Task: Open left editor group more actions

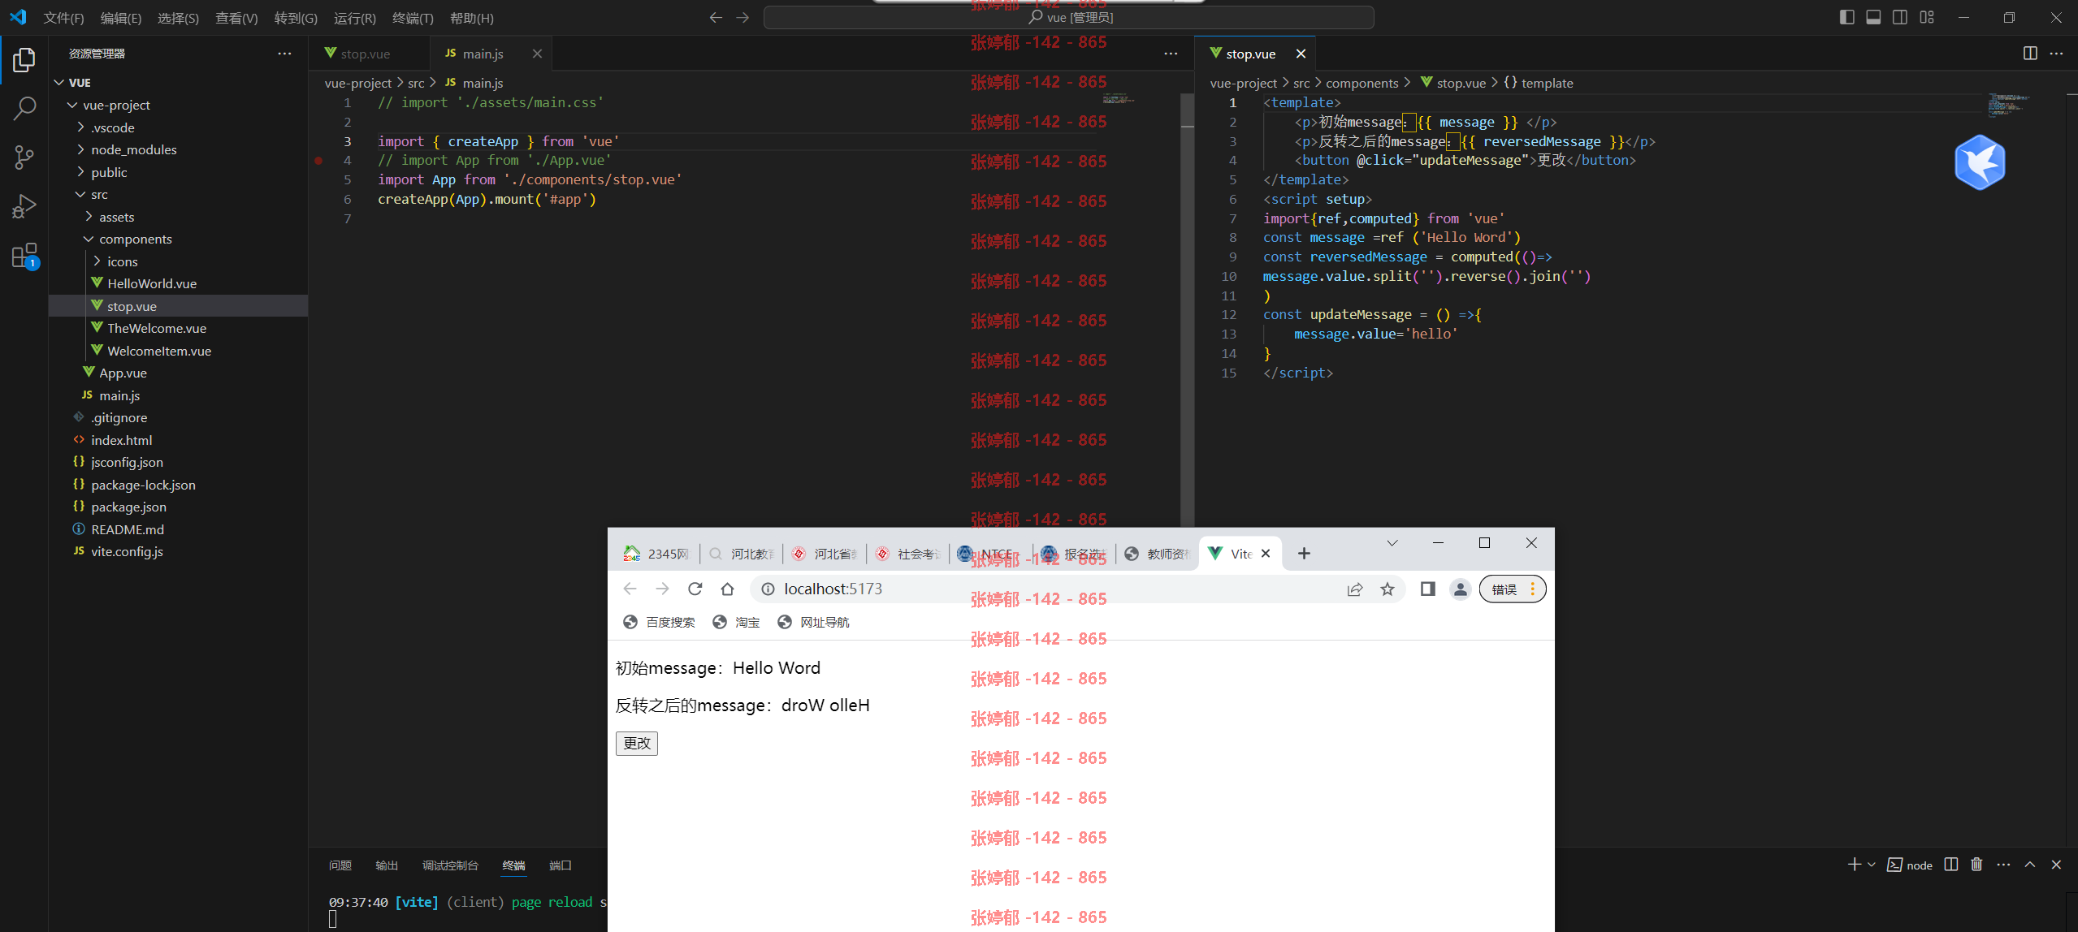Action: point(1171,54)
